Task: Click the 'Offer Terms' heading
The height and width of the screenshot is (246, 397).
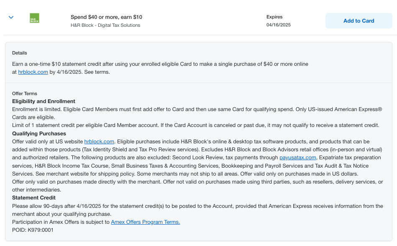Action: (x=25, y=93)
